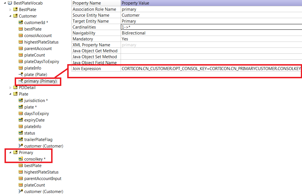Select the Mandatory value Yes
This screenshot has height=195, width=302.
(125, 39)
